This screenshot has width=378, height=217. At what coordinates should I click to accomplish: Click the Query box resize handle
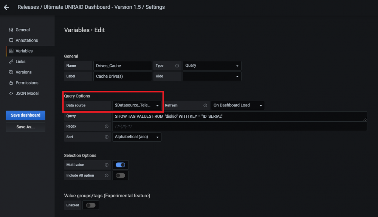tap(365, 119)
